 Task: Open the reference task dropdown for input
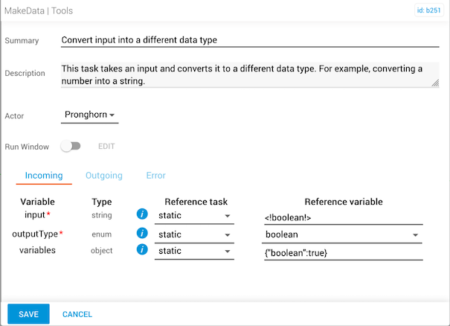[194, 216]
